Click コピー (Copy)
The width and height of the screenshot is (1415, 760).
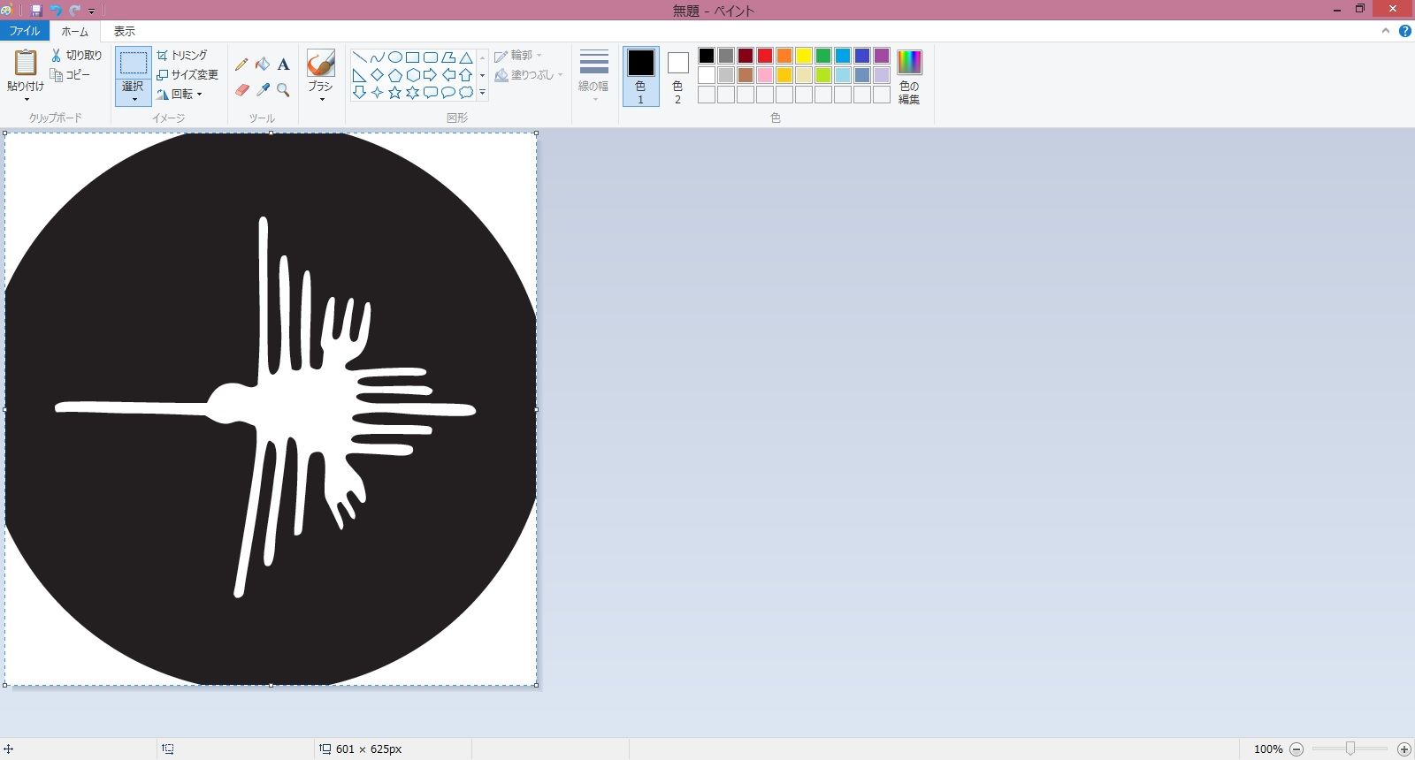coord(71,75)
